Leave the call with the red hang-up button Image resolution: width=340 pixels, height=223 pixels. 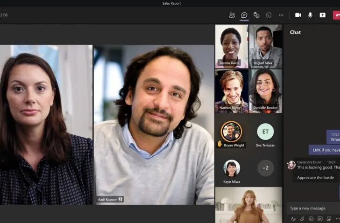tap(337, 15)
